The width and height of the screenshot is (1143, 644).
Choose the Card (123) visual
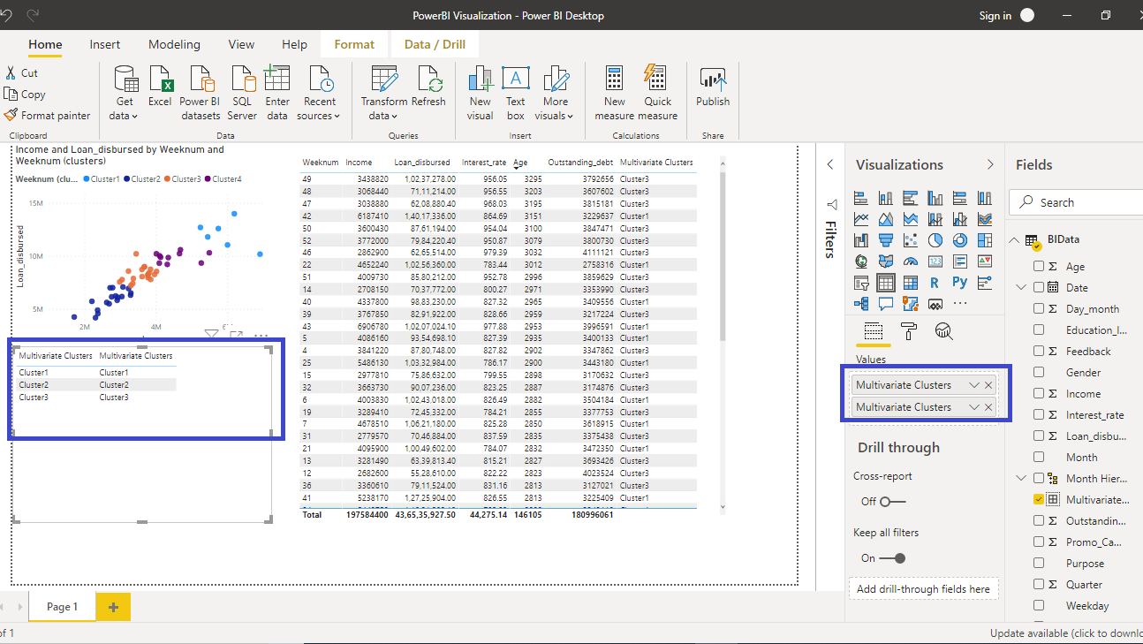[935, 261]
